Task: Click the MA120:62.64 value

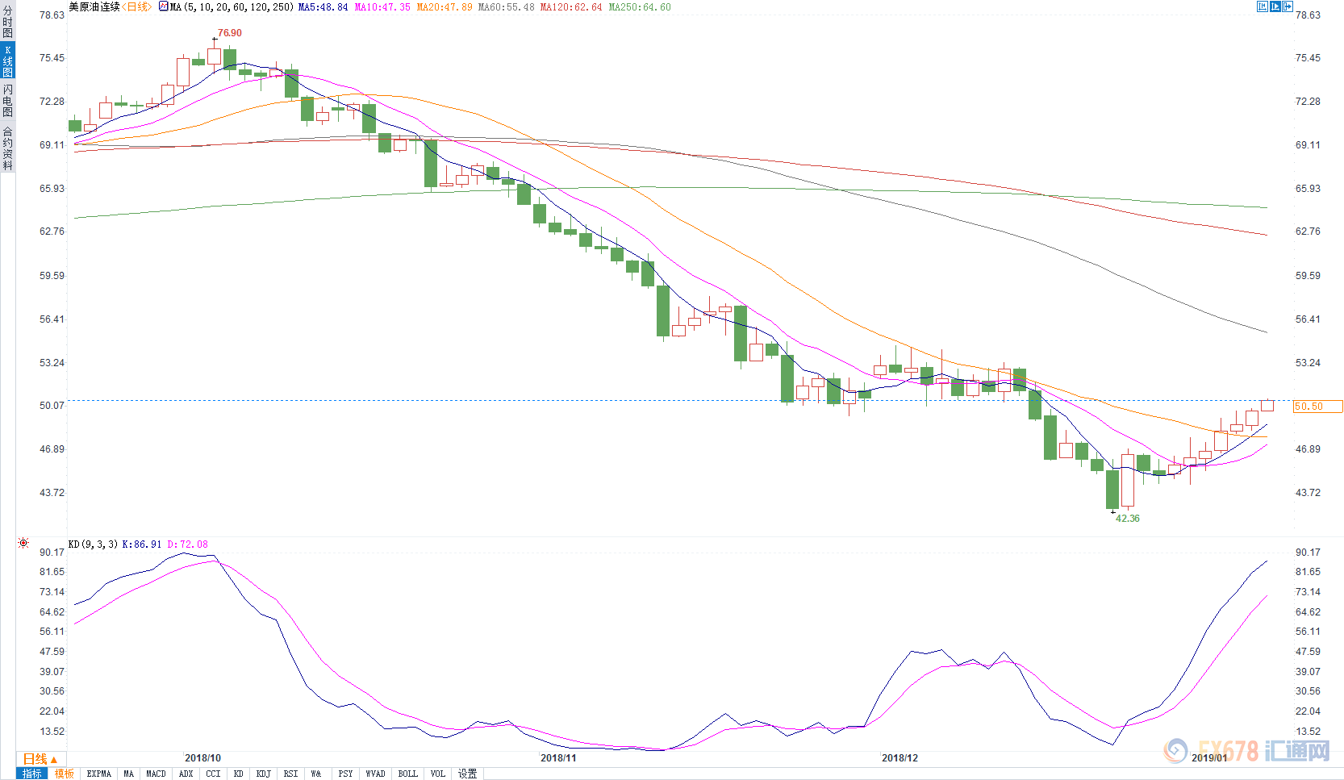Action: pos(571,6)
